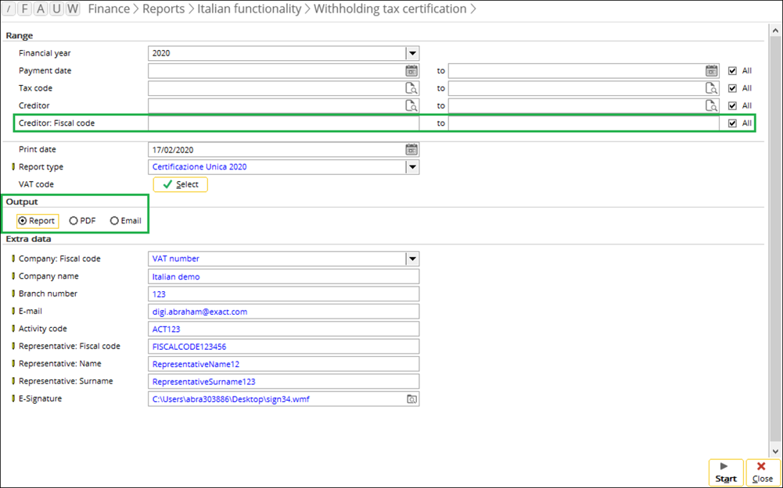Click the W shortcut button
Screen dimensions: 783x488
(73, 9)
